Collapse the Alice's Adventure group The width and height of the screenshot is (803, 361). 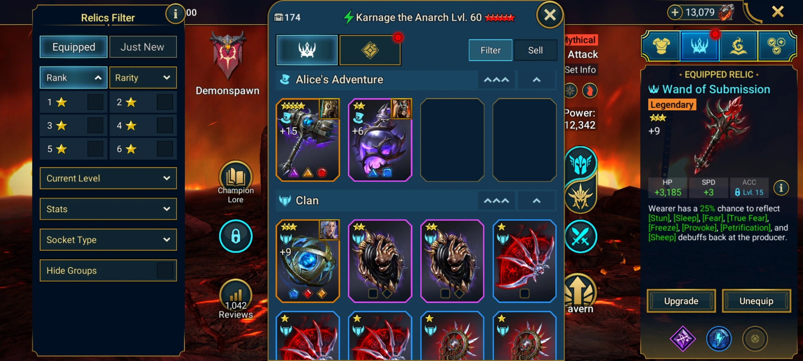[536, 80]
